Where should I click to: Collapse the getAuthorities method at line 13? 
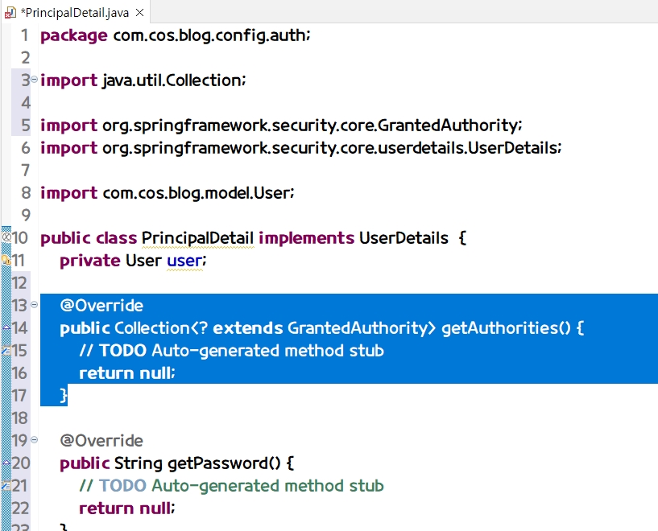[35, 305]
